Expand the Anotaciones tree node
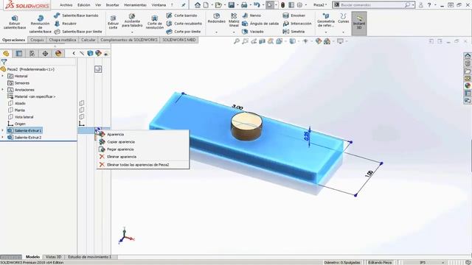This screenshot has height=265, width=472. (x=3, y=90)
